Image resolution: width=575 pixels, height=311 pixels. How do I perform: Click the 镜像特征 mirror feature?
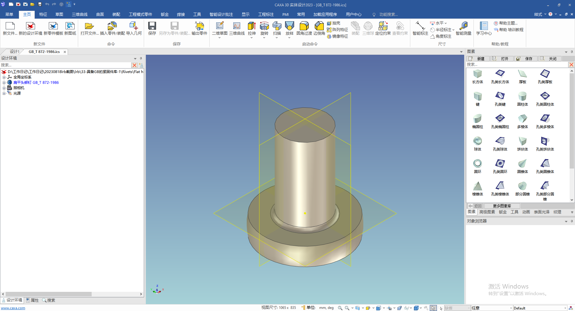click(337, 36)
